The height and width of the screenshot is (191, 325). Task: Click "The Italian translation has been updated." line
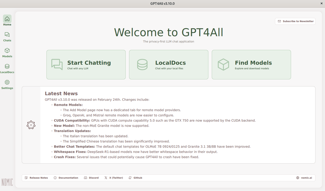click(x=96, y=136)
